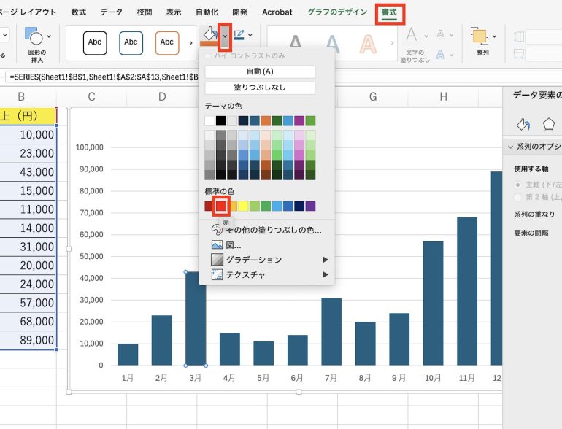Pick the purple standard color swatch
Viewport: 562px width, 429px height.
pyautogui.click(x=310, y=206)
